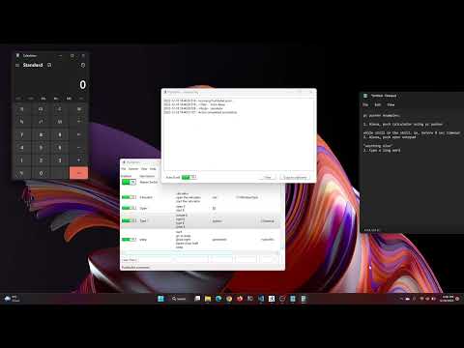
Task: Toggle the last entry's switch in Push2Run list
Action: (x=129, y=240)
